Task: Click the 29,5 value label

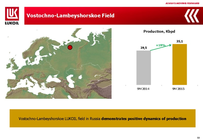Action: [144, 48]
